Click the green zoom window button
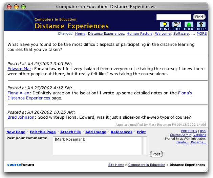Viewport: 213px width, 178px height. pos(23,7)
